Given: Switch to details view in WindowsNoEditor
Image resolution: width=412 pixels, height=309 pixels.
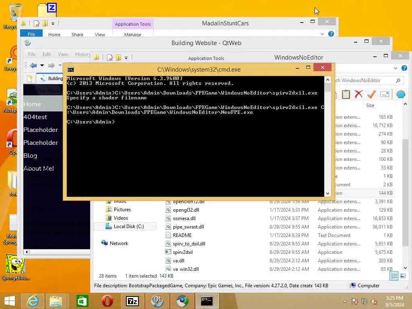Looking at the screenshot, I should pyautogui.click(x=394, y=276).
